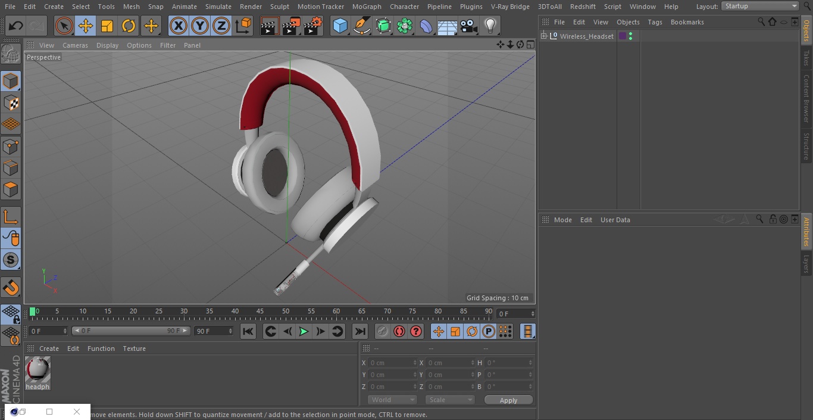This screenshot has width=813, height=420.
Task: Click the preview range slider bar
Action: pyautogui.click(x=131, y=331)
